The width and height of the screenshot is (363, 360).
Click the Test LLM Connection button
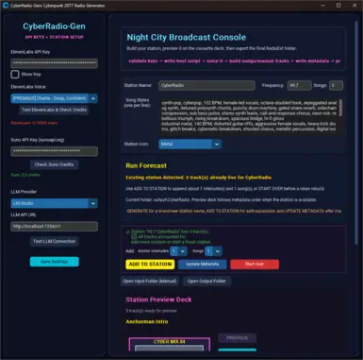(x=54, y=241)
